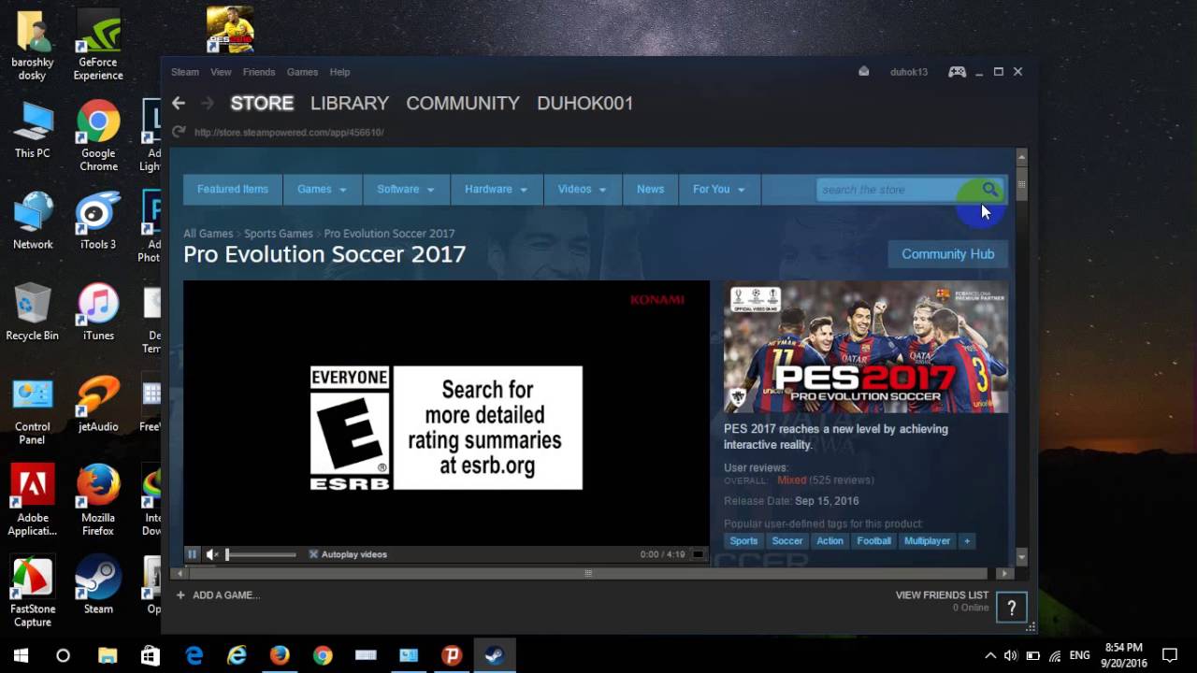Image resolution: width=1197 pixels, height=673 pixels.
Task: Open the Network desktop icon
Action: [x=32, y=221]
